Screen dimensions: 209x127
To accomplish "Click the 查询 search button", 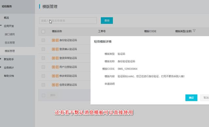I will [x=107, y=20].
